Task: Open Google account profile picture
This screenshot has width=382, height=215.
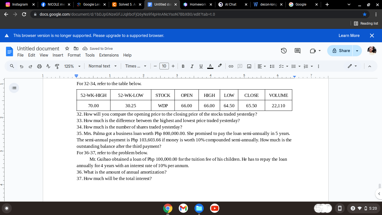Action: coord(372,51)
